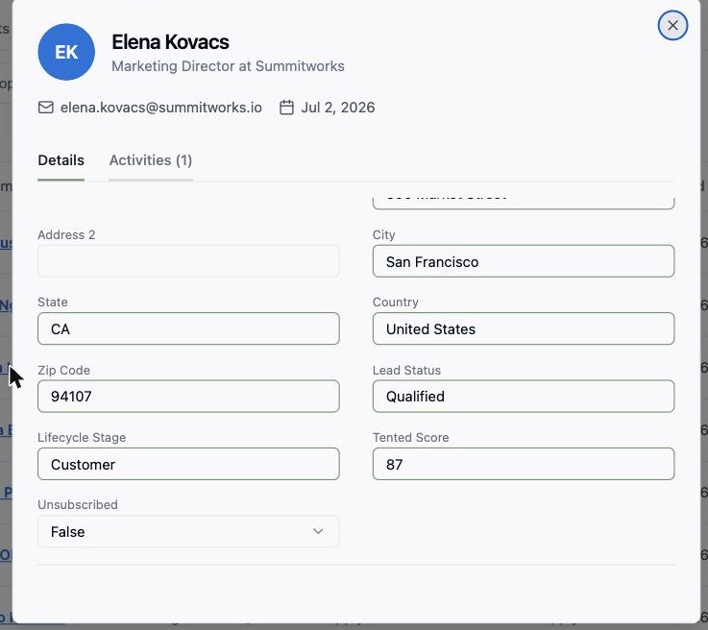Open the Unsubscribed dropdown chevron

click(x=318, y=531)
